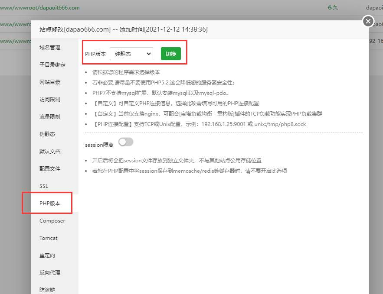Viewport: 383px width, 294px height.
Task: Click the note 请根据您的程序需求选择版本
Action: tap(126, 72)
